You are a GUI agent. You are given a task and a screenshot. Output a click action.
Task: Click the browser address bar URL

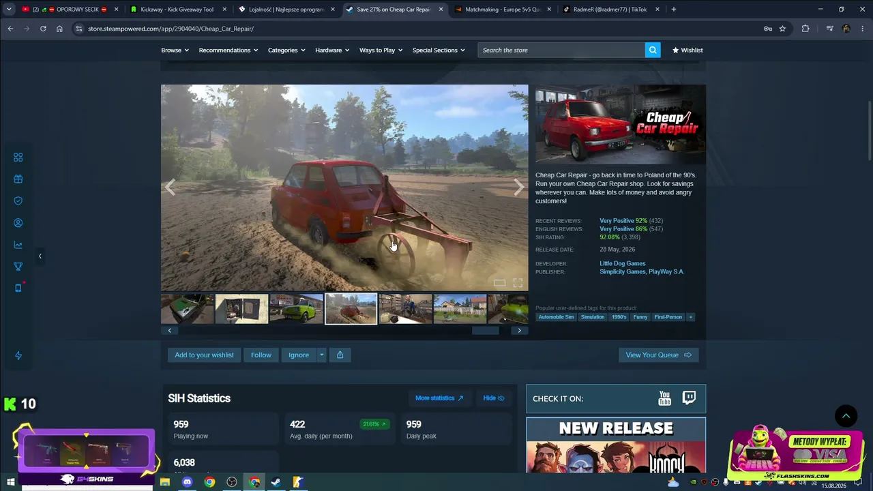coord(171,29)
